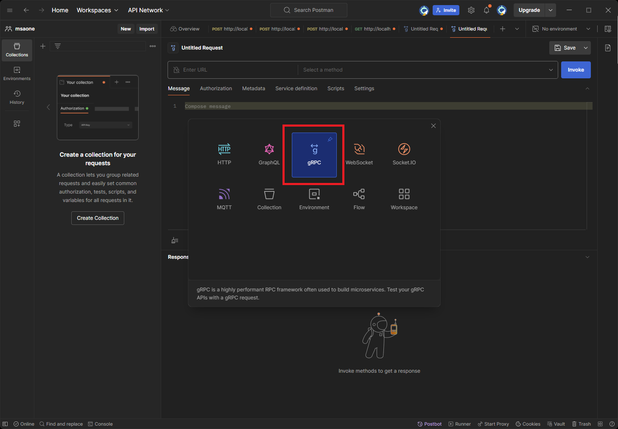Expand the API Network dropdown
Image resolution: width=618 pixels, height=429 pixels.
click(148, 10)
